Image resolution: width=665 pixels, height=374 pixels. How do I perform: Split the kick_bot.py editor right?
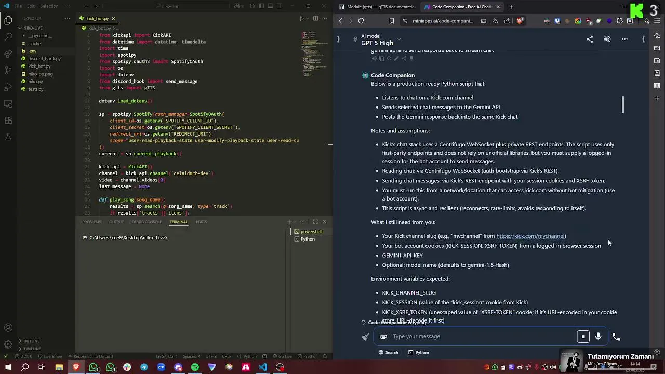(315, 19)
